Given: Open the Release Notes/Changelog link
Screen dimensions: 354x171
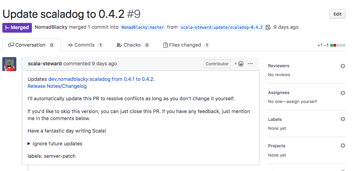Looking at the screenshot, I should click(x=57, y=86).
